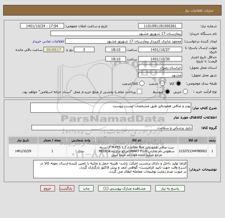Click the جزئیات اطلاعات نیاز page header
The image size is (225, 218).
112,10
